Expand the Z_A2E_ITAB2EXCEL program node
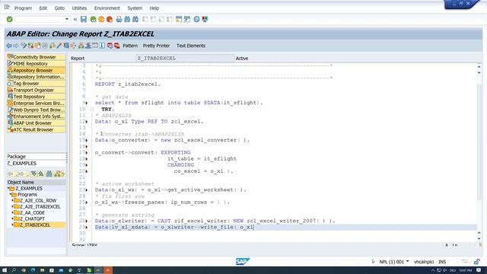 13,206
